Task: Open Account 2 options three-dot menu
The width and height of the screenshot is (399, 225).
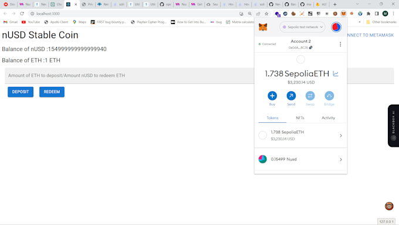Action: point(340,44)
